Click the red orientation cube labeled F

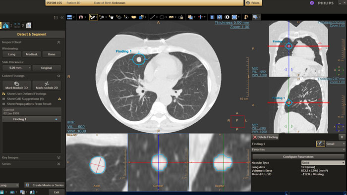click(x=237, y=121)
